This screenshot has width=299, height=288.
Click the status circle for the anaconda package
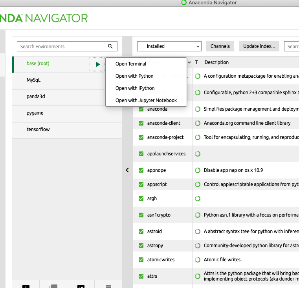pyautogui.click(x=198, y=109)
